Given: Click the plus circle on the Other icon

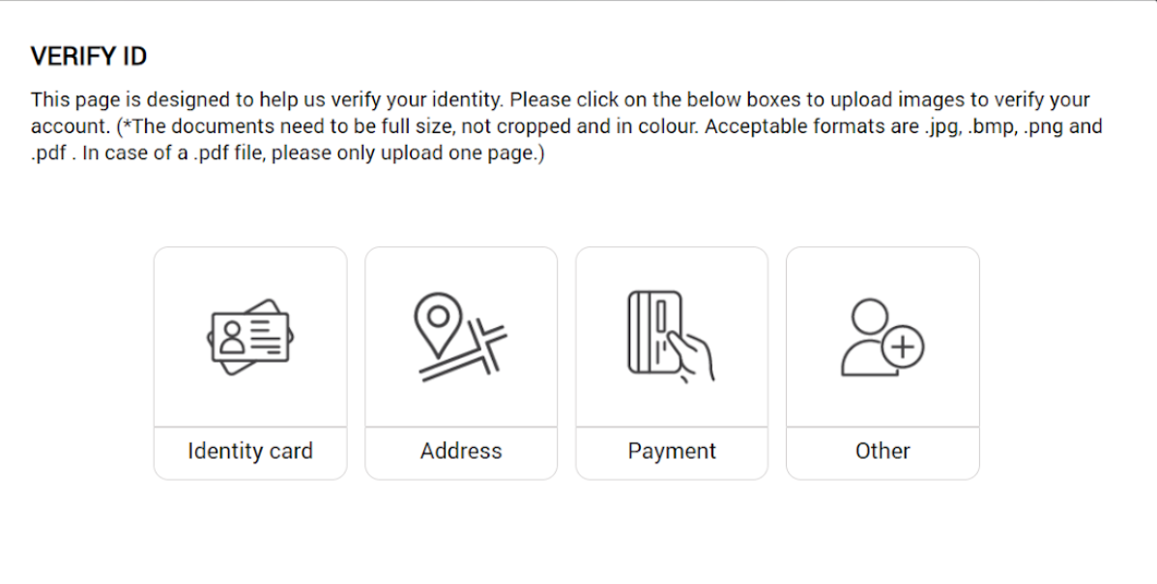Looking at the screenshot, I should [903, 347].
